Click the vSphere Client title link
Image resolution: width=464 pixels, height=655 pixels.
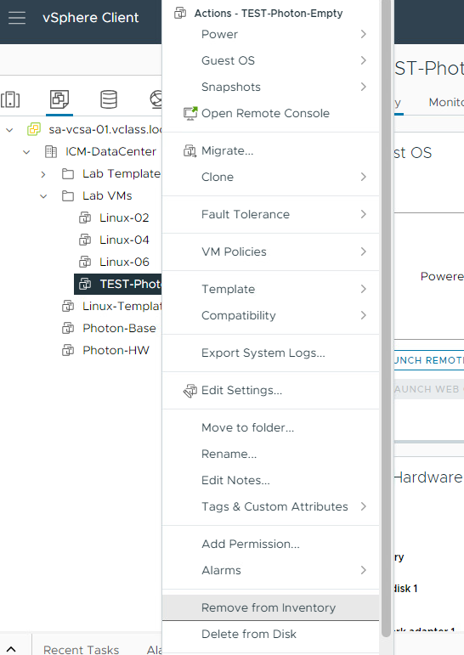pos(90,18)
